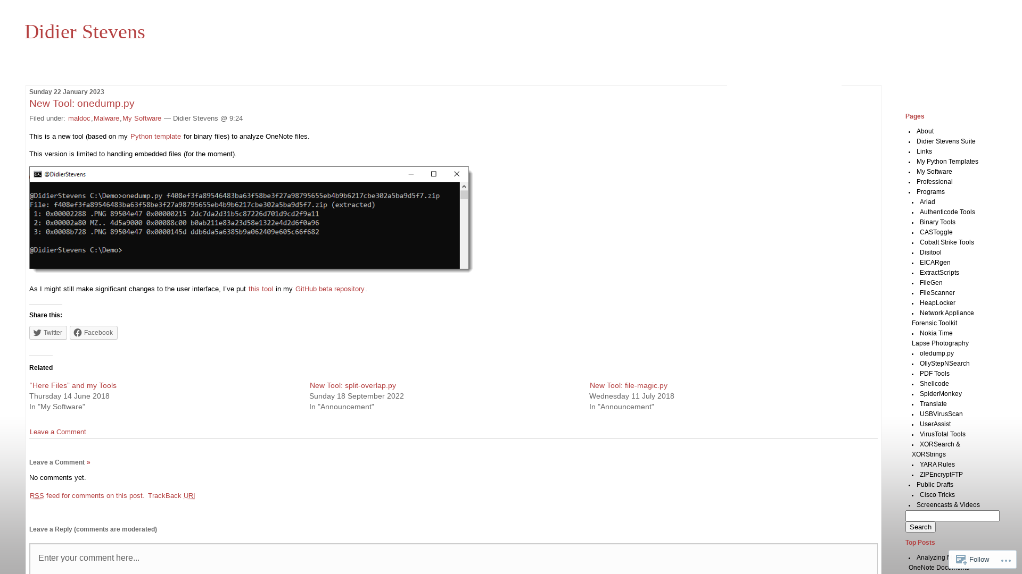Click the Twitter share button
Screen dimensions: 1022x574
tap(47, 332)
